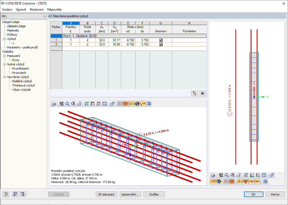Image resolution: width=288 pixels, height=205 pixels.
Task: Collapse the Nutná výztuž tree node
Action: pyautogui.click(x=5, y=64)
